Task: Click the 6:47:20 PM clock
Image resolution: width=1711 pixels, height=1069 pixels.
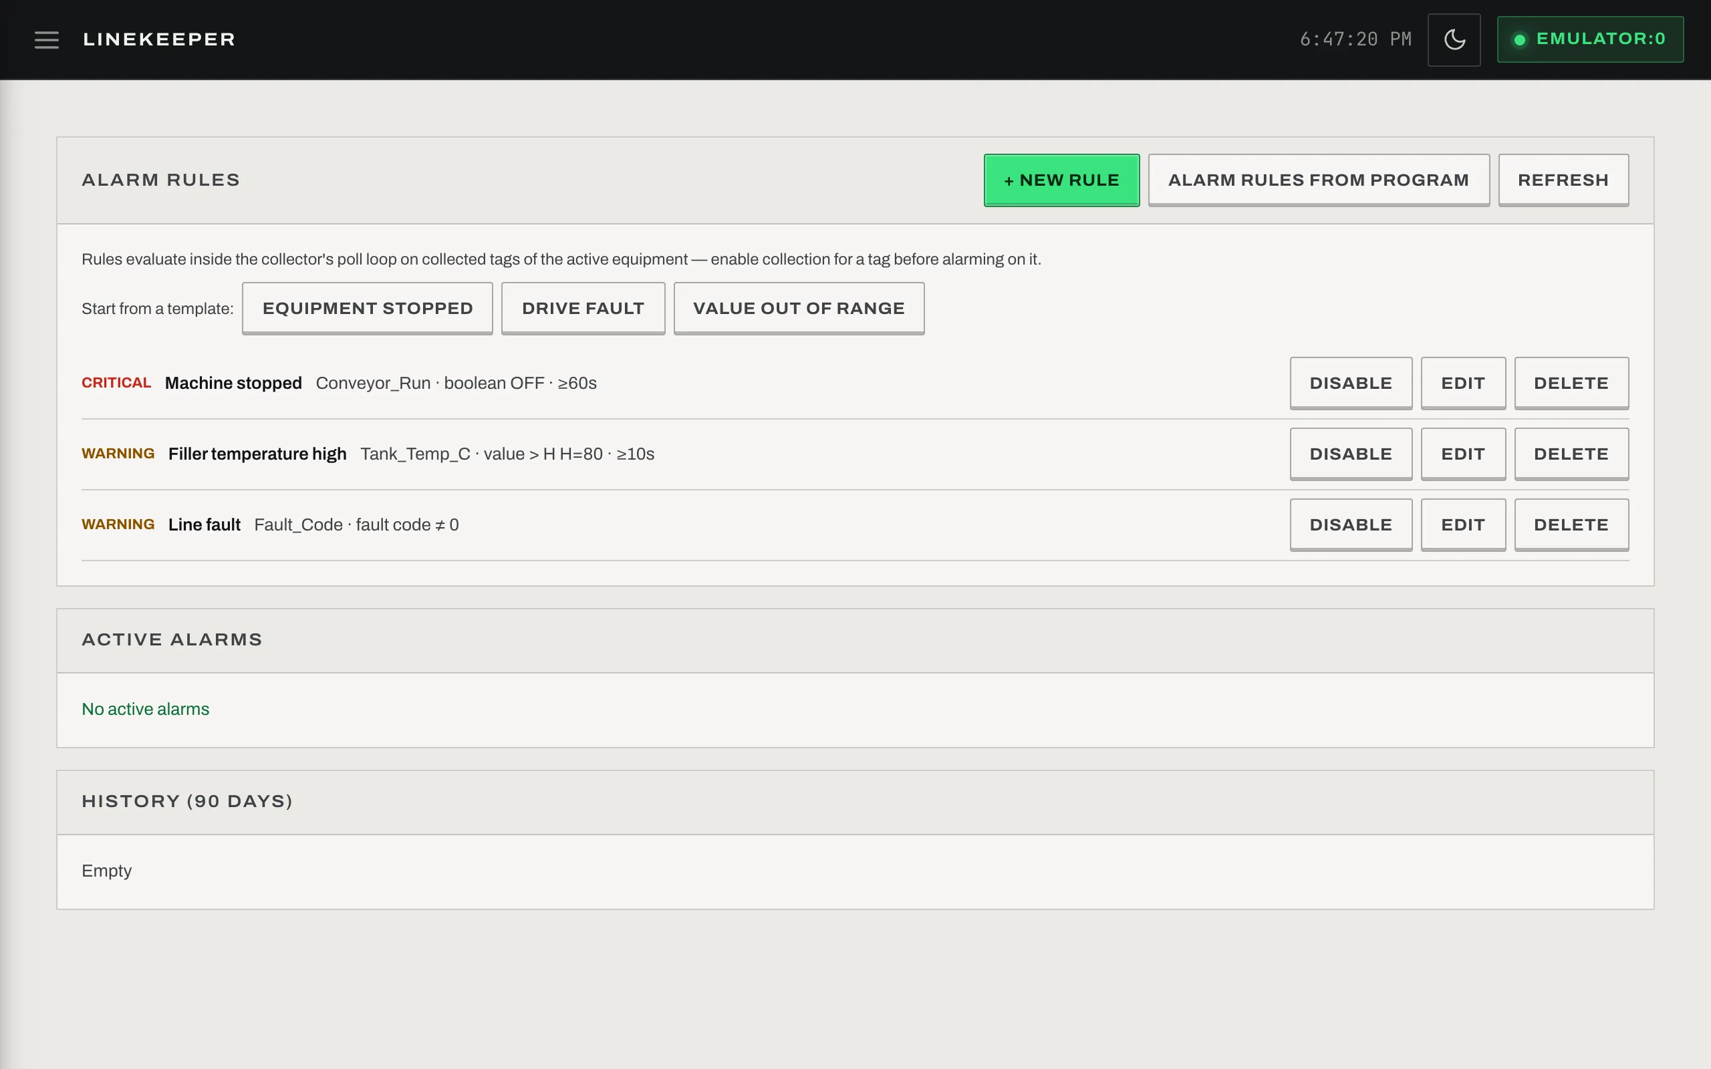Action: click(x=1355, y=39)
